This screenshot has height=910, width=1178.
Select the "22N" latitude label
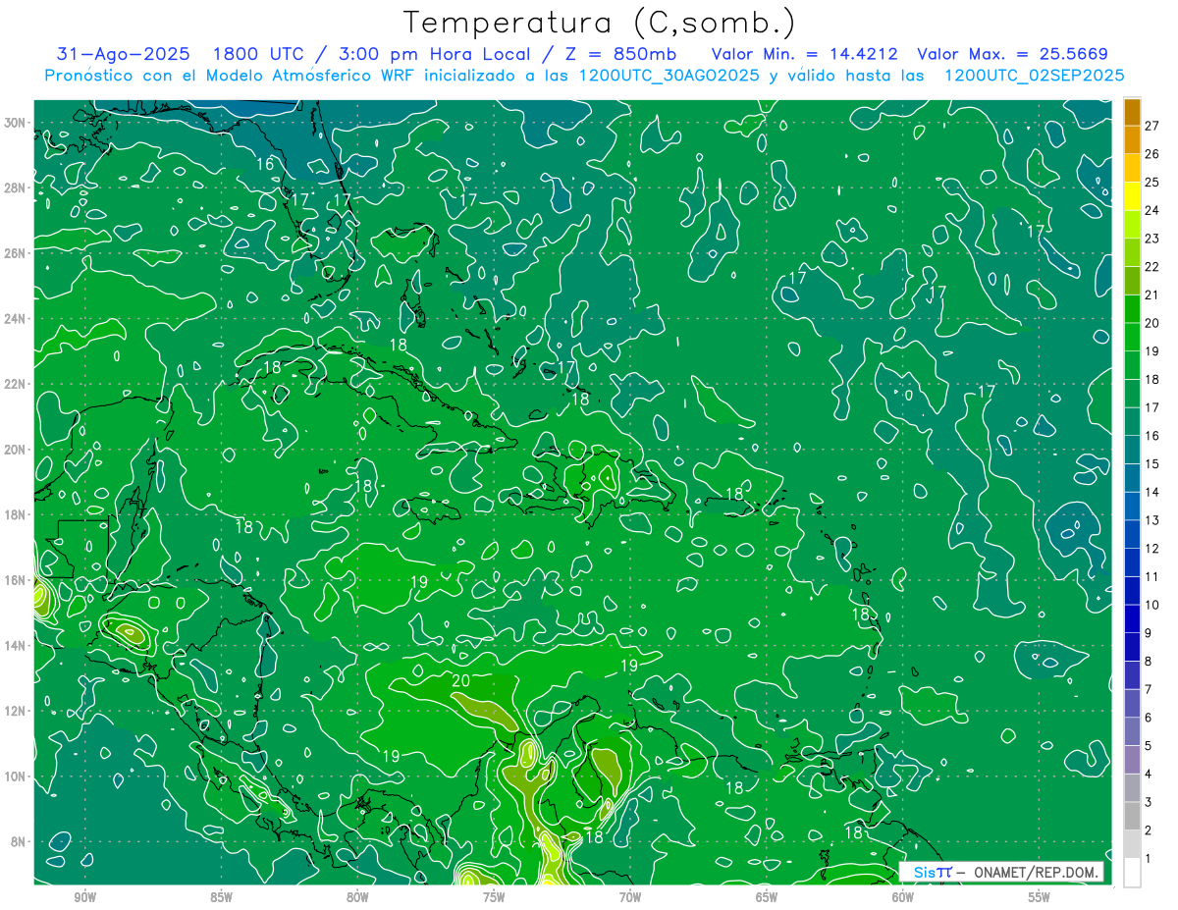pos(16,384)
